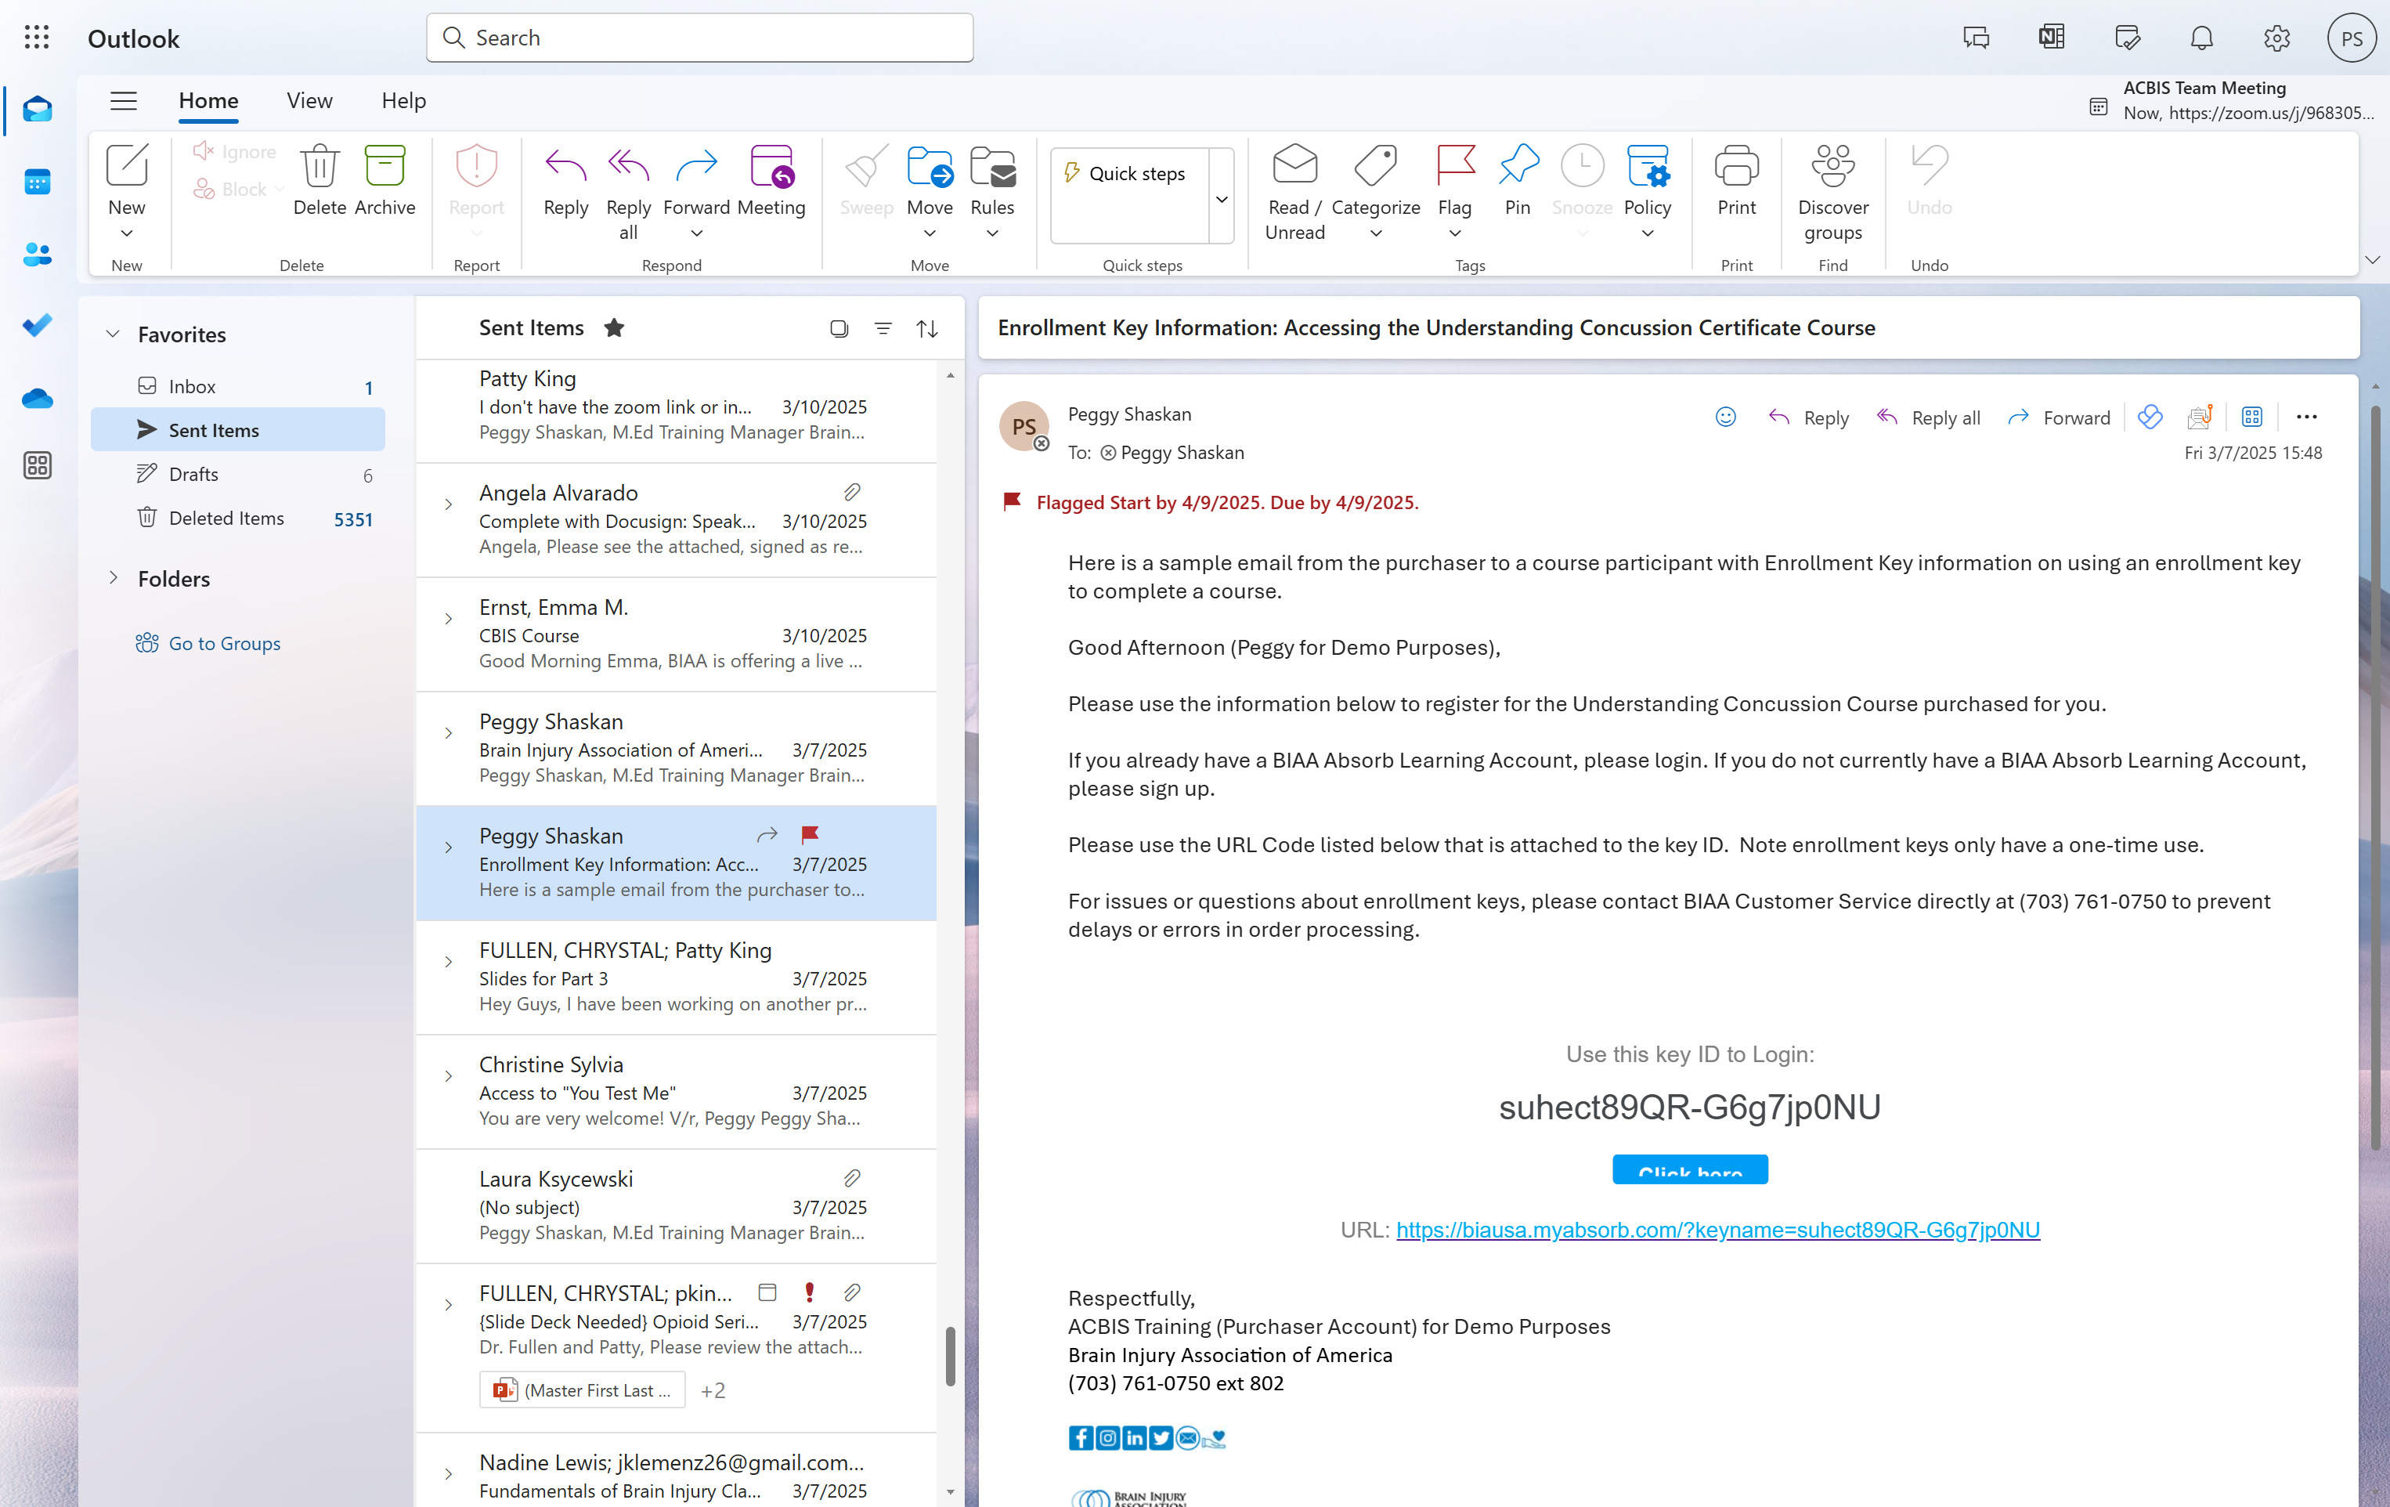
Task: Toggle select-all messages checkbox icon
Action: coord(839,329)
